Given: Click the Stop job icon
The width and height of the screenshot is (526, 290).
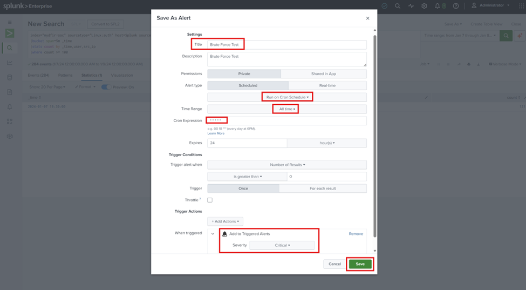Looking at the screenshot, I should pos(448,64).
